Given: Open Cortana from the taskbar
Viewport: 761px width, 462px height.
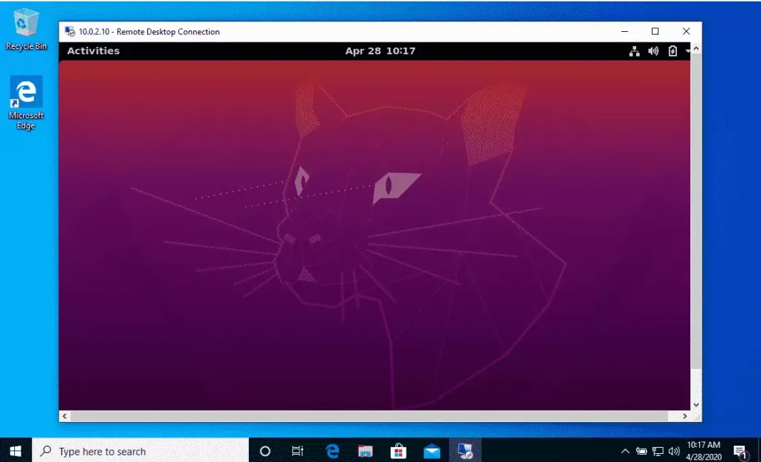Looking at the screenshot, I should click(265, 452).
